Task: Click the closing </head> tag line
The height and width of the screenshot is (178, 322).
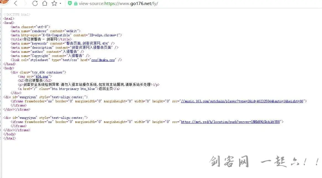Action: 10,64
